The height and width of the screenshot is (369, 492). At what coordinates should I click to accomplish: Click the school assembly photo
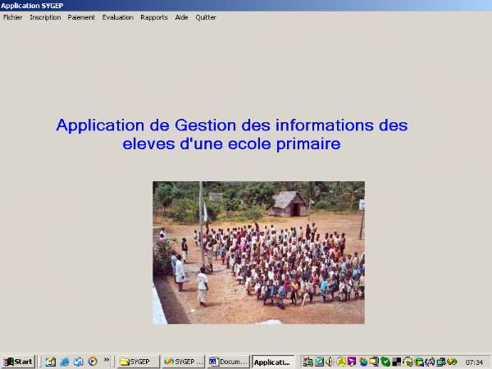tap(258, 253)
